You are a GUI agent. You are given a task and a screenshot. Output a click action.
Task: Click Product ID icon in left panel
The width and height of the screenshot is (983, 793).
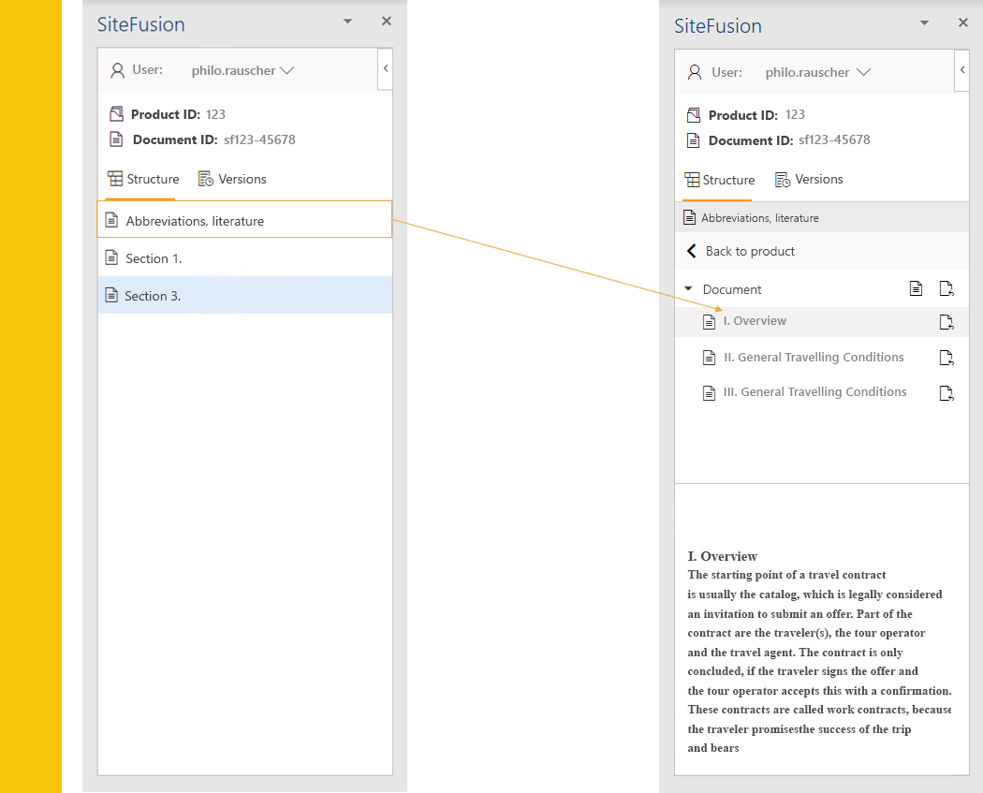[x=117, y=114]
